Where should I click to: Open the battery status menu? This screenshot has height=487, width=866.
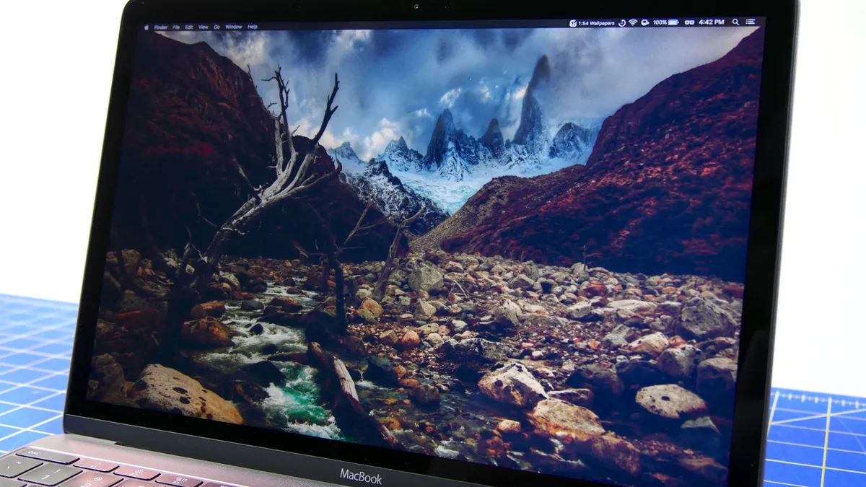point(673,22)
